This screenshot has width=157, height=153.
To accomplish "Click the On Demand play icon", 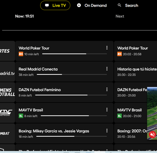I will (79, 5).
